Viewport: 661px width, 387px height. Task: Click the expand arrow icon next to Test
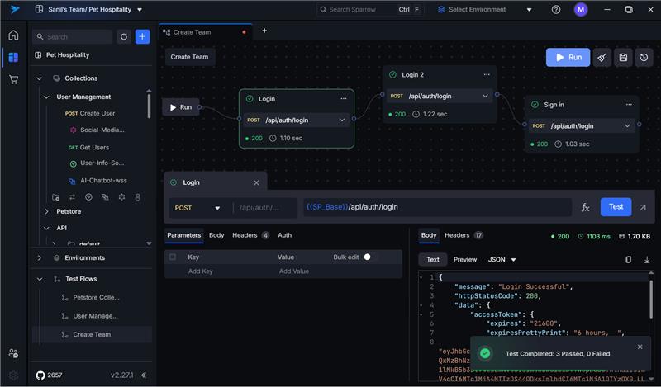coord(643,207)
